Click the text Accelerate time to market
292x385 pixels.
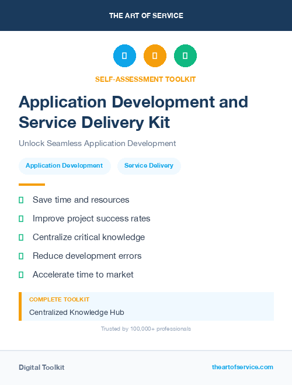(x=83, y=275)
